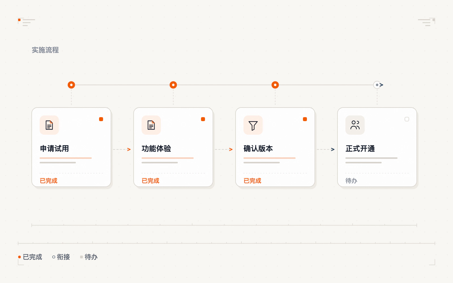
Task: Click the users icon on 正式开通 card
Action: [355, 125]
